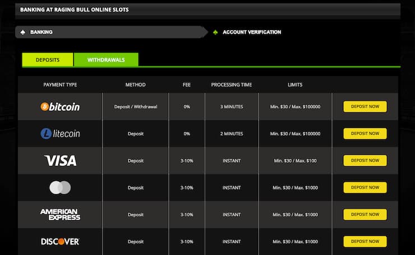Open the Withdrawals tab
The width and height of the screenshot is (415, 255).
[106, 59]
